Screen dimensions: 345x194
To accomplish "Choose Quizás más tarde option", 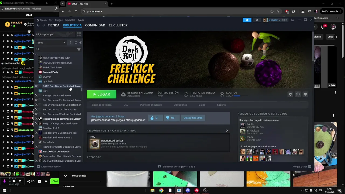I will [193, 118].
